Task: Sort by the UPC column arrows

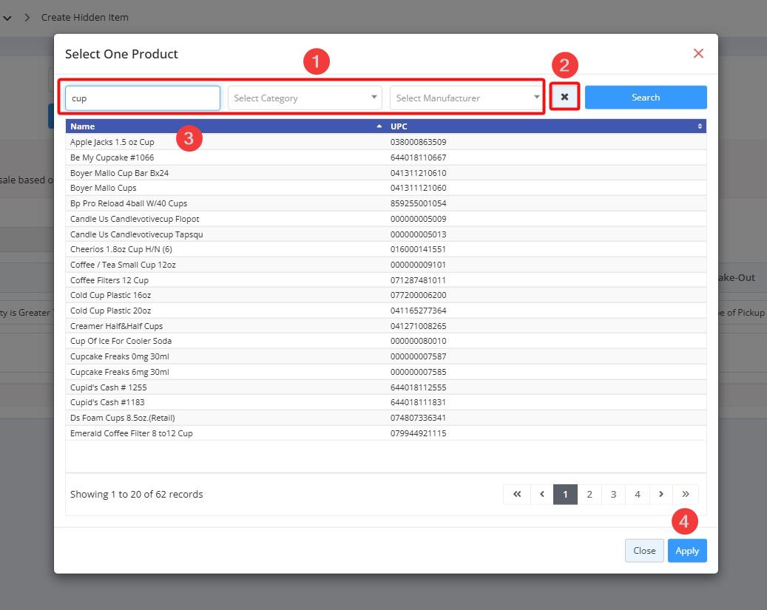Action: pyautogui.click(x=700, y=126)
